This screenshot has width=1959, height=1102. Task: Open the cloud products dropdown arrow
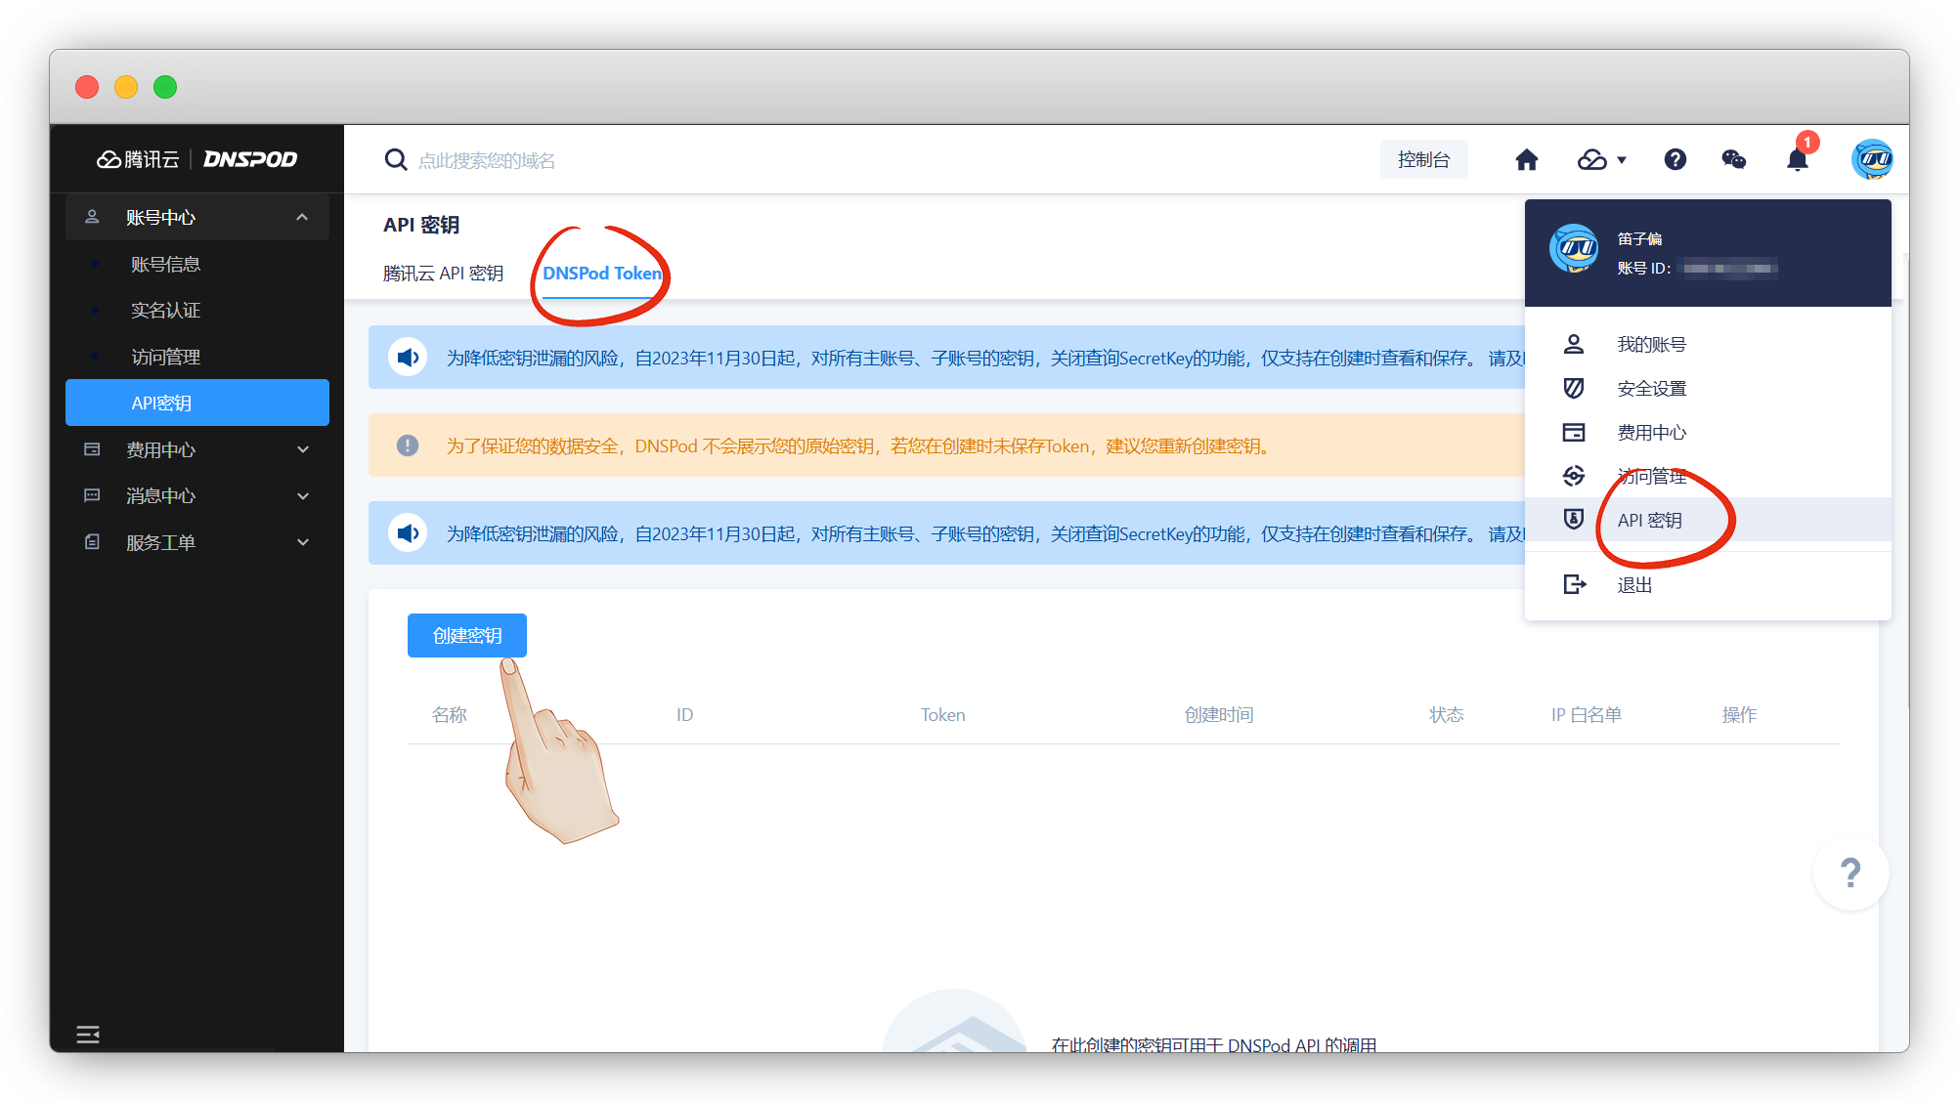point(1622,160)
